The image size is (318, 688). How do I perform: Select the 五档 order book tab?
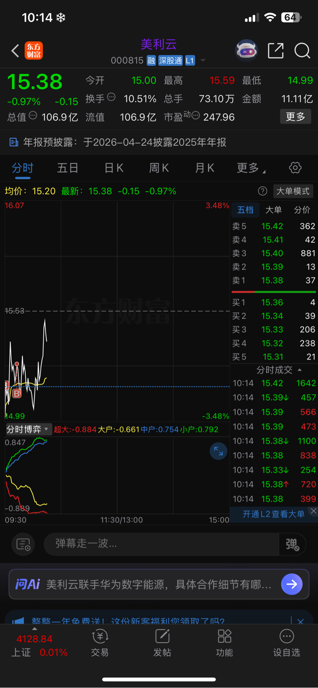click(x=245, y=210)
